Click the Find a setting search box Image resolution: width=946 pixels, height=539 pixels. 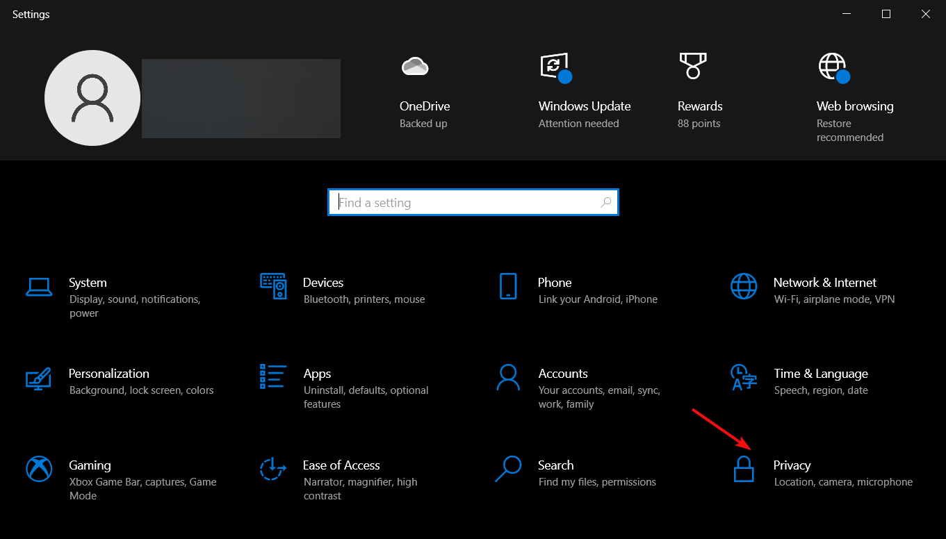[x=466, y=203]
